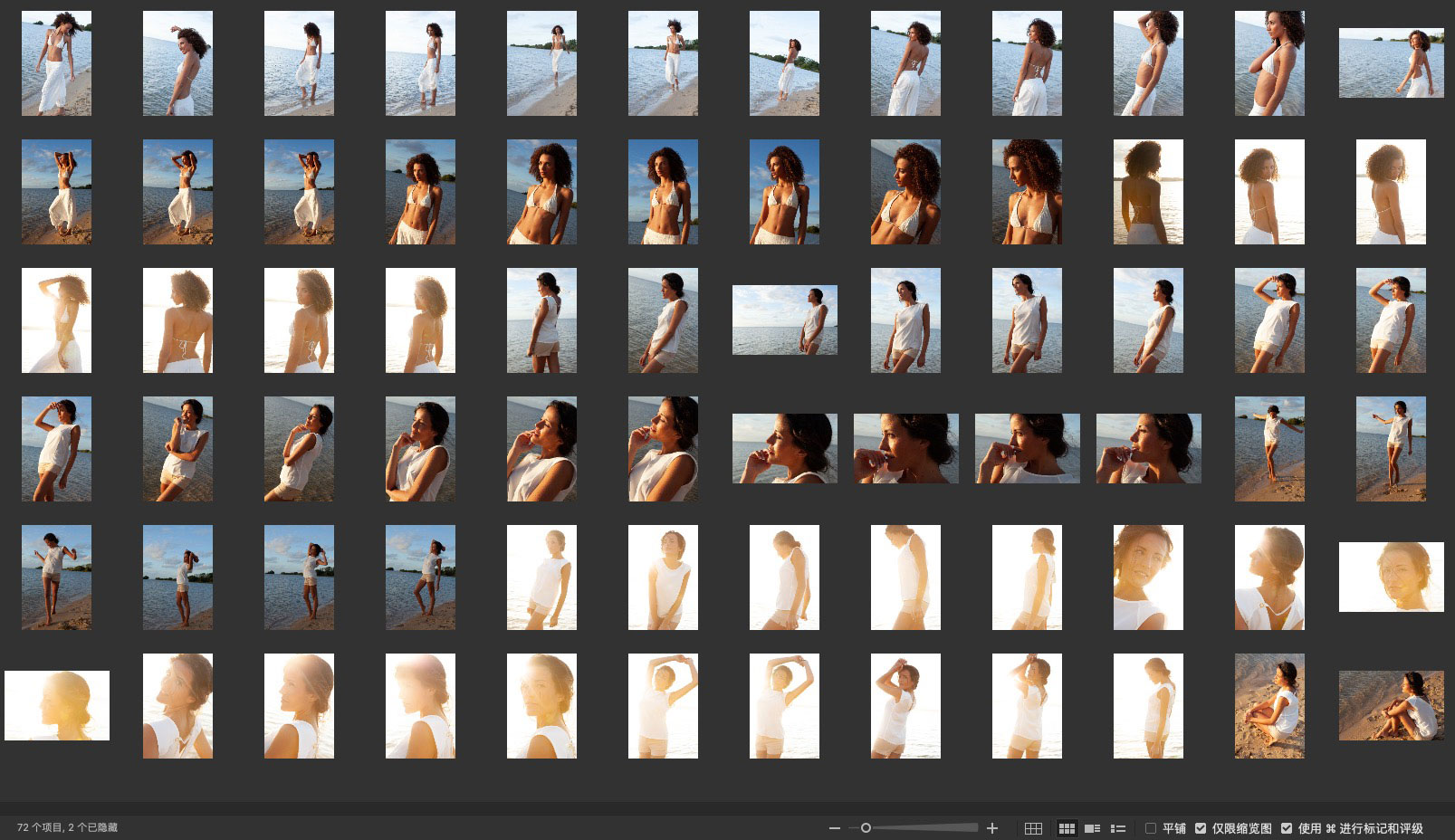Select the landscape thumbnail starting the bottom row

click(57, 706)
